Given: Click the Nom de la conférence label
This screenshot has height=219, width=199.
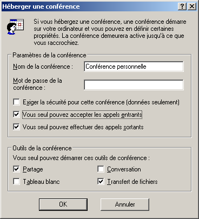Looking at the screenshot, I should (43, 67).
